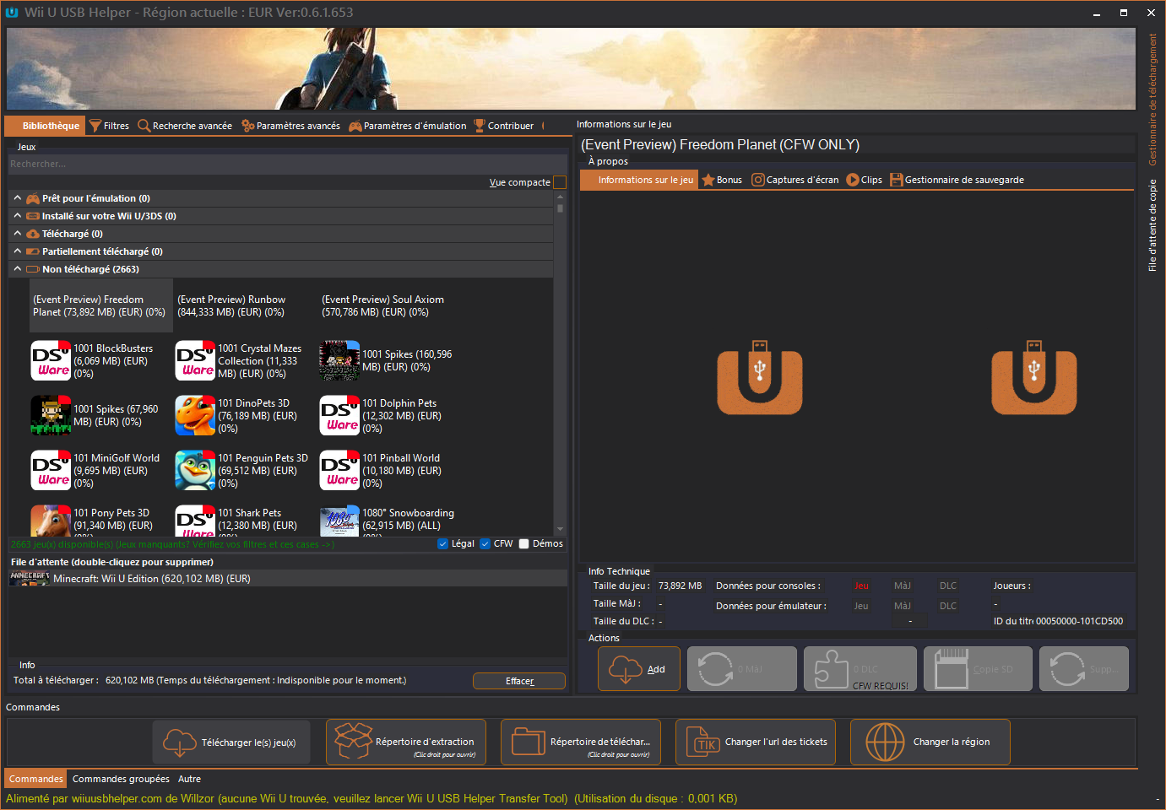Click the game list scroll down arrow

point(560,529)
